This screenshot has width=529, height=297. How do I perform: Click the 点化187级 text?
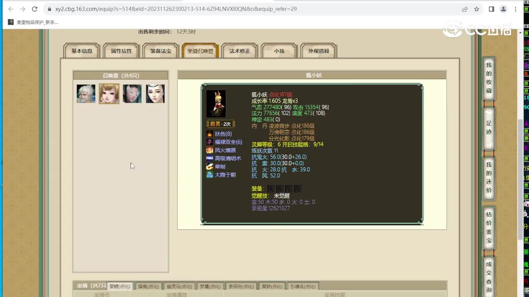coord(281,95)
